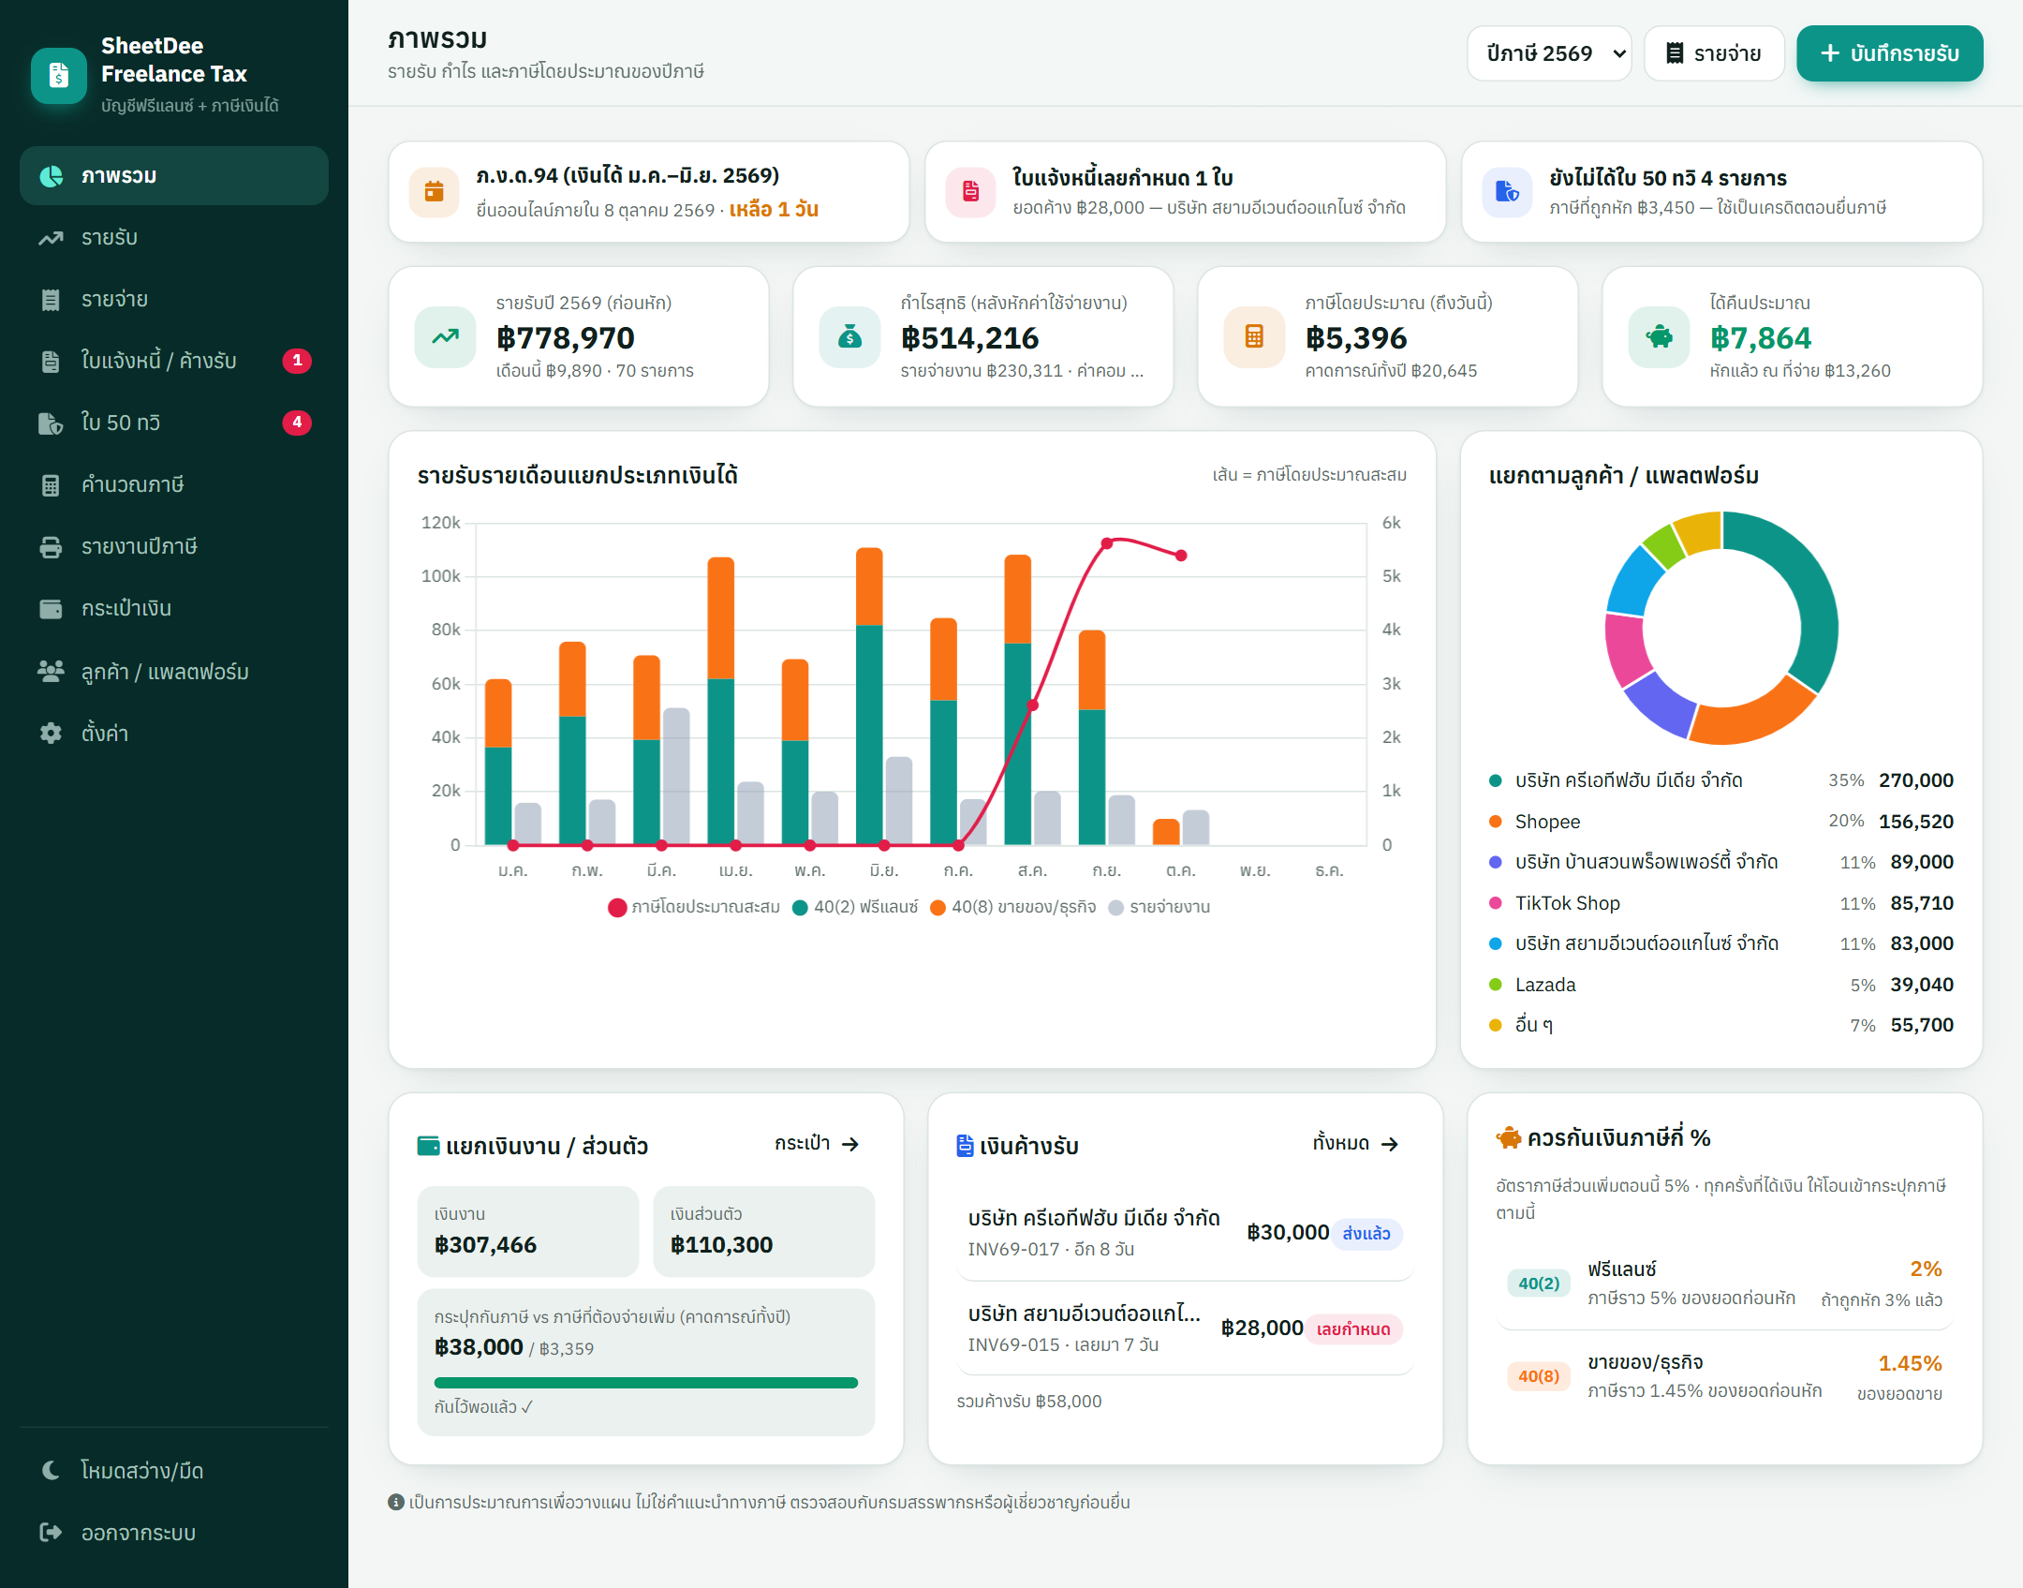The width and height of the screenshot is (2023, 1588).
Task: Click the เงินส่วนตัว ฿110,300 box
Action: (x=764, y=1231)
